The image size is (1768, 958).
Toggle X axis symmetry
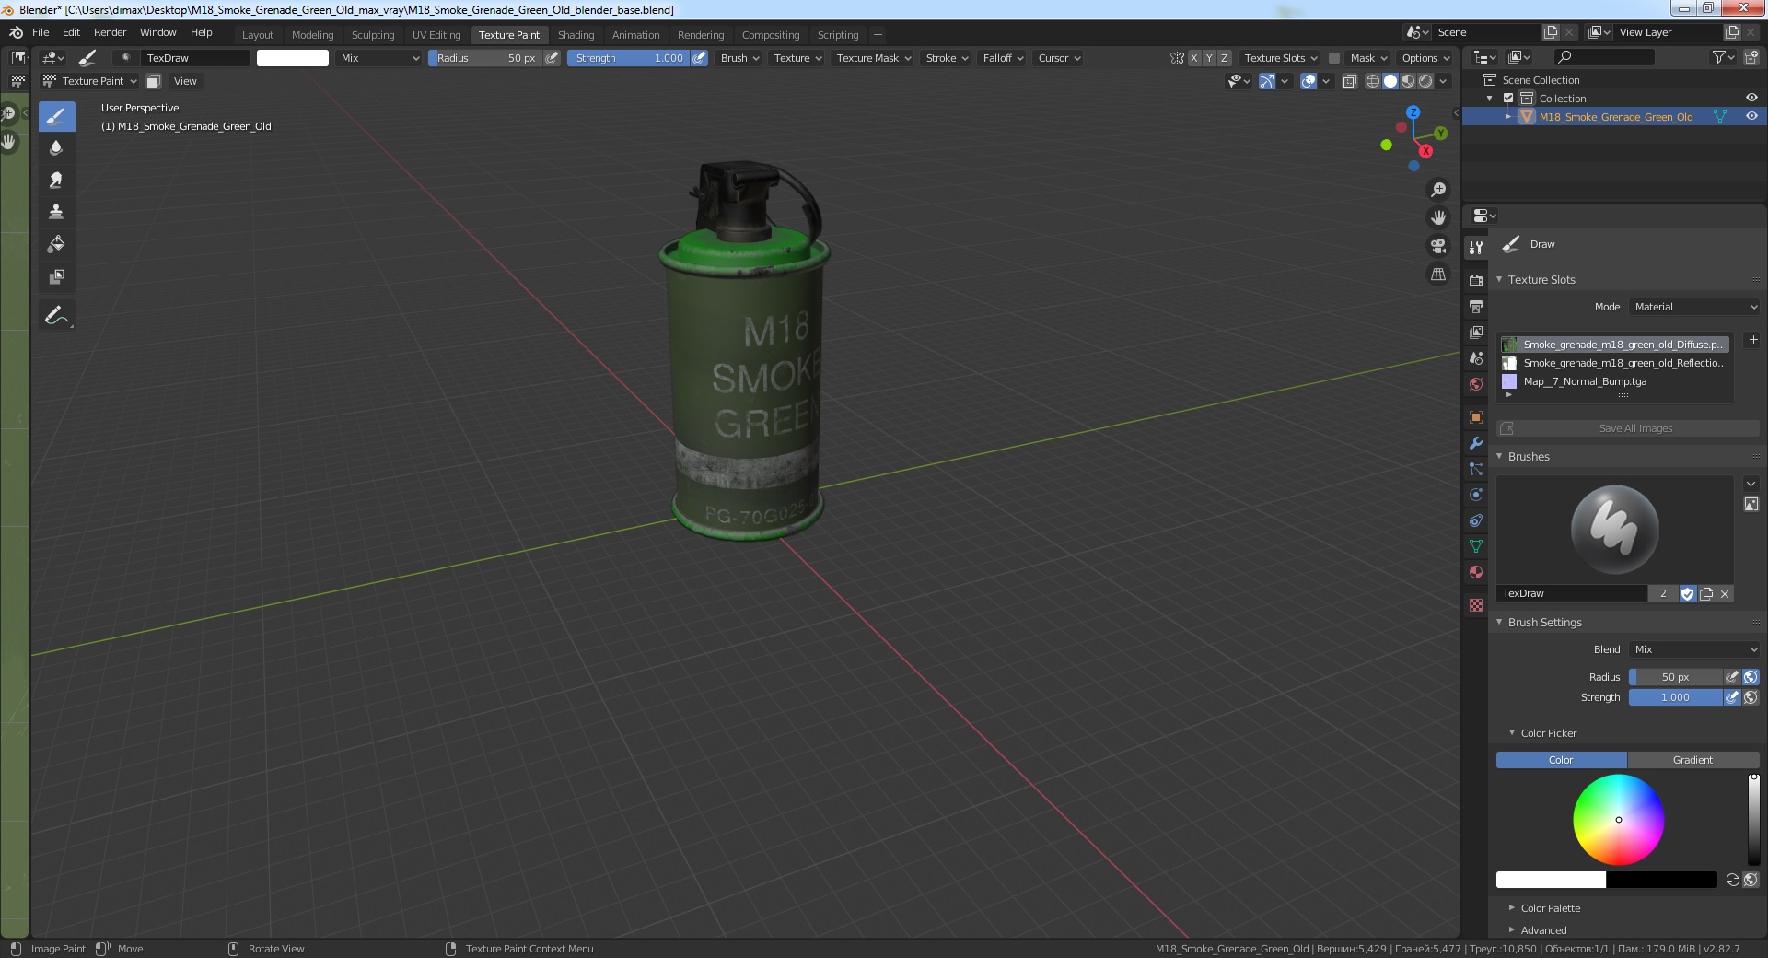pyautogui.click(x=1194, y=58)
